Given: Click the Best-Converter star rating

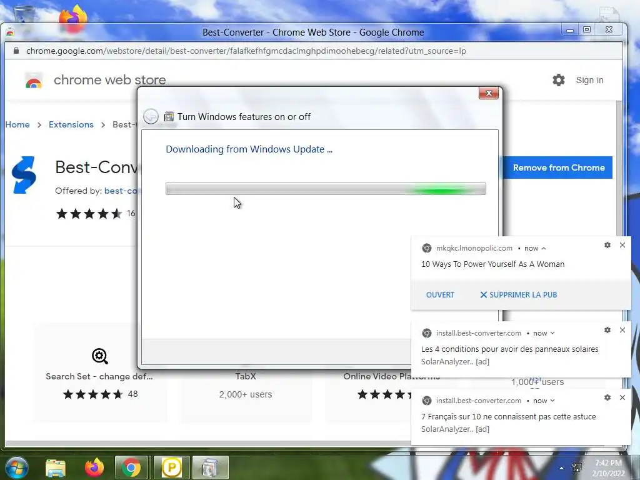Looking at the screenshot, I should click(89, 214).
